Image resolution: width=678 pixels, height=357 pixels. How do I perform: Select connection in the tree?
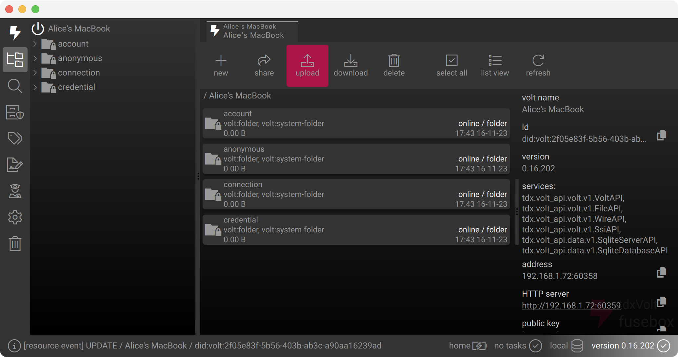[79, 73]
